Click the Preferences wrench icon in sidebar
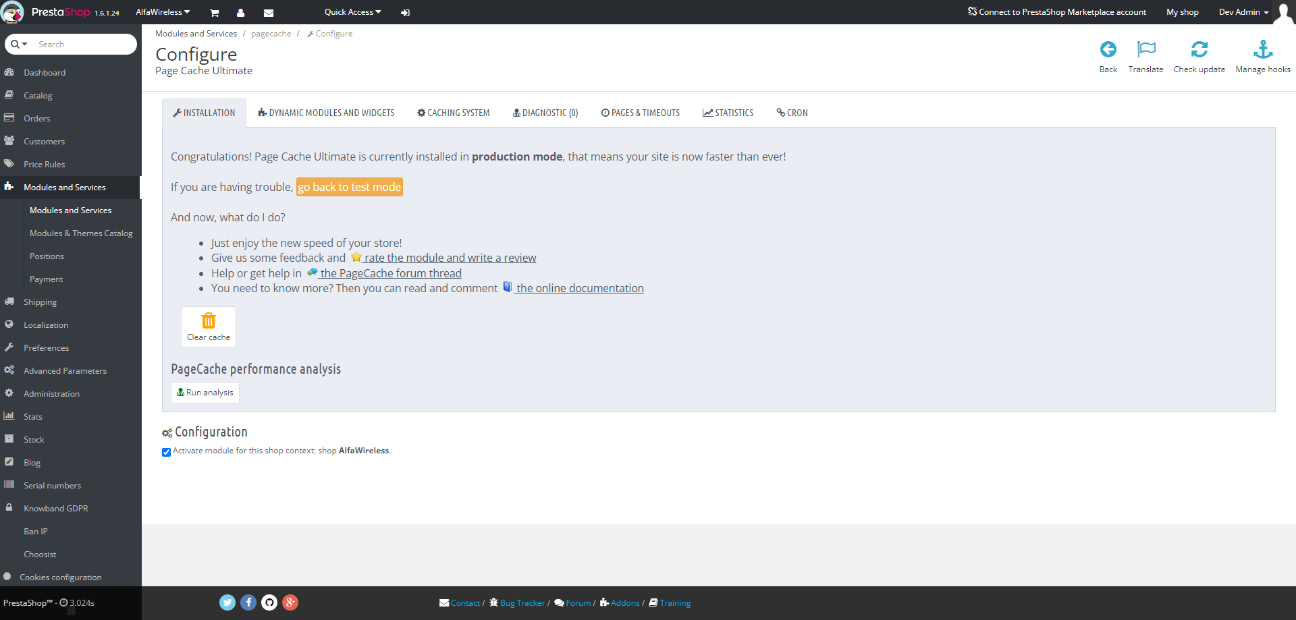The width and height of the screenshot is (1296, 620). point(9,347)
